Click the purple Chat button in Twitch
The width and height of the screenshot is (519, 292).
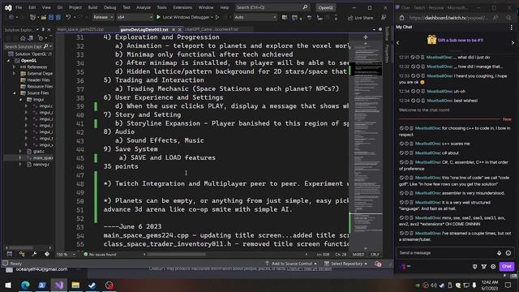[x=507, y=266]
